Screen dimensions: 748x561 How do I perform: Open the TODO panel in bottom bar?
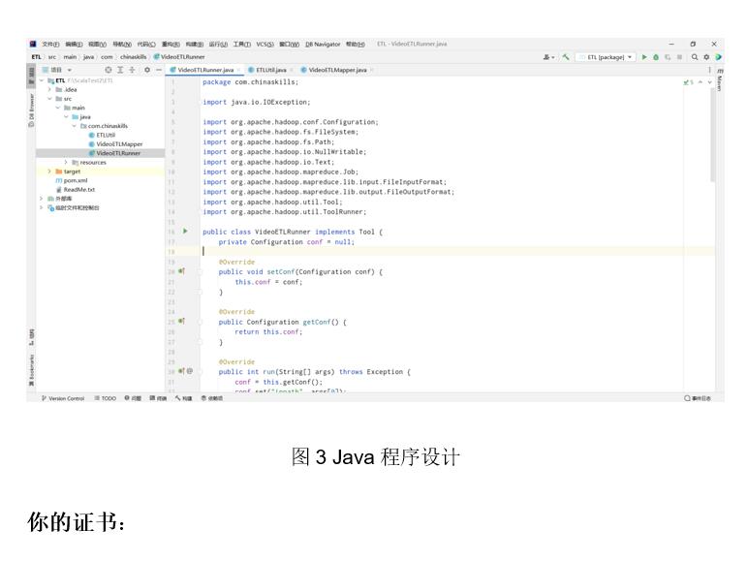pos(106,398)
